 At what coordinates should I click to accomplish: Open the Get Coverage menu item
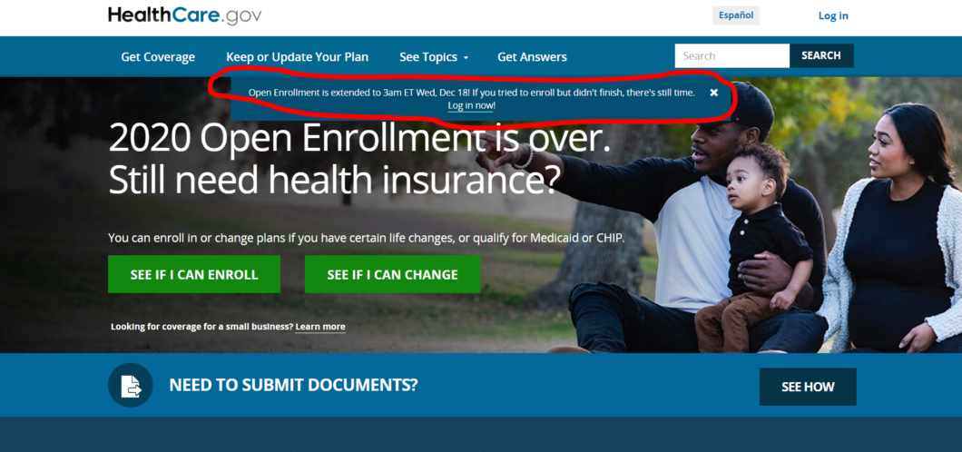click(x=158, y=57)
